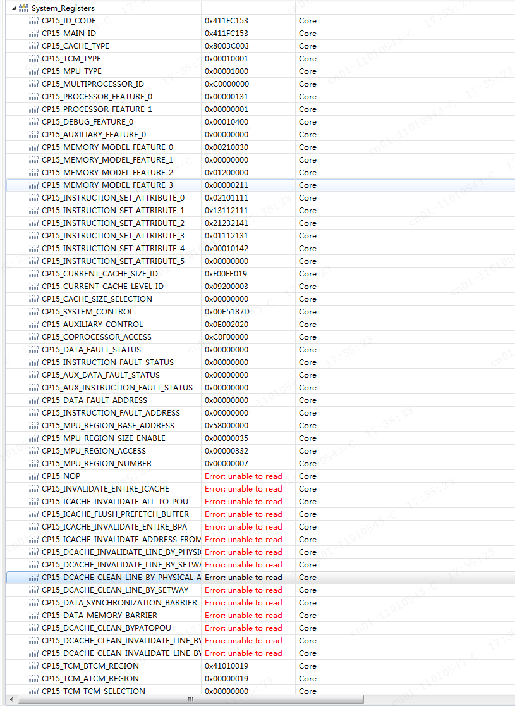This screenshot has height=706, width=515.
Task: Select CP15_INSTRUCTION_SET_ATTRIBUTE_2 register
Action: [x=113, y=223]
